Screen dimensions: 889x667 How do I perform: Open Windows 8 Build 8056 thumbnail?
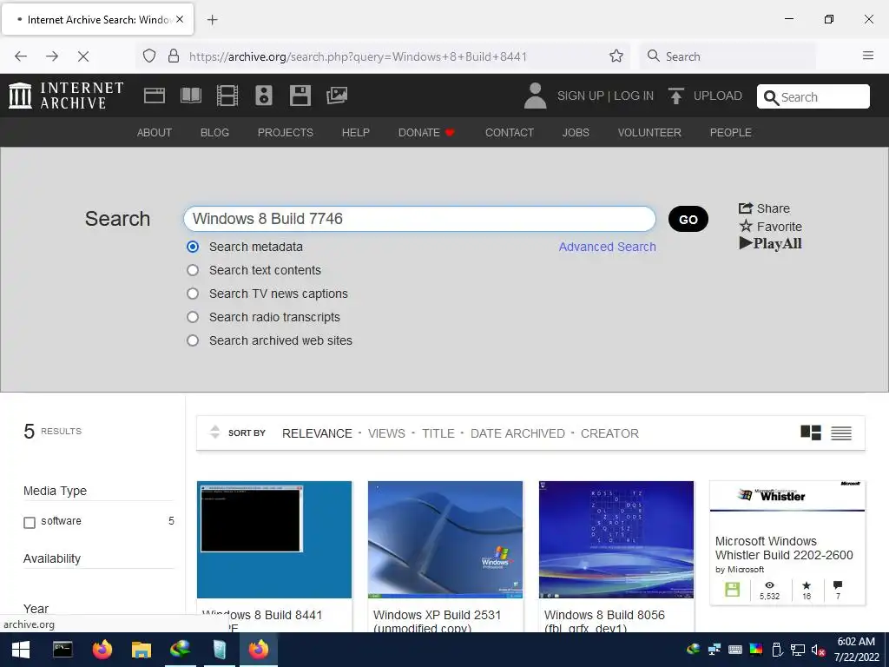[616, 539]
